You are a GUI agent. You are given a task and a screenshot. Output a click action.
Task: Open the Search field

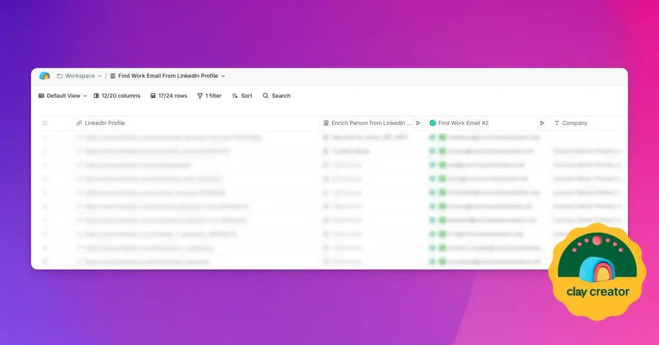(x=277, y=96)
